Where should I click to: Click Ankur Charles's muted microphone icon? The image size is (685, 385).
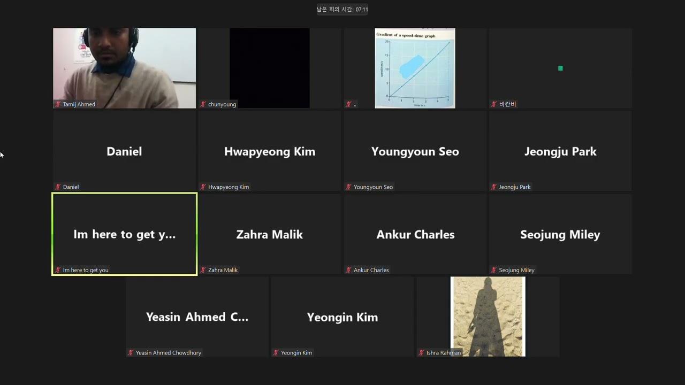tap(348, 270)
